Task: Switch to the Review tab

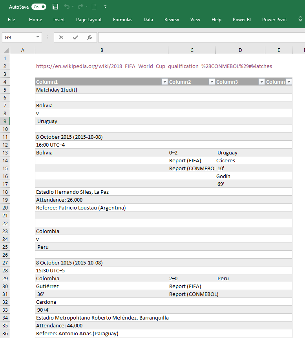Action: (x=172, y=20)
